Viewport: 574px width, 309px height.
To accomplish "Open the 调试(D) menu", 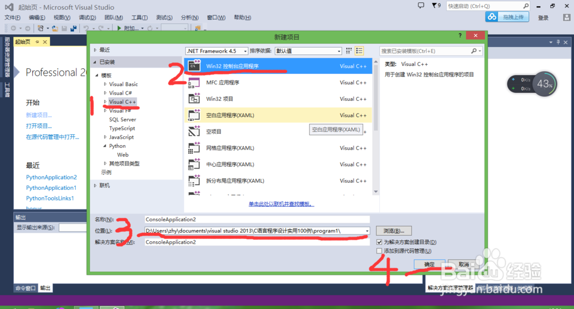I will click(87, 18).
